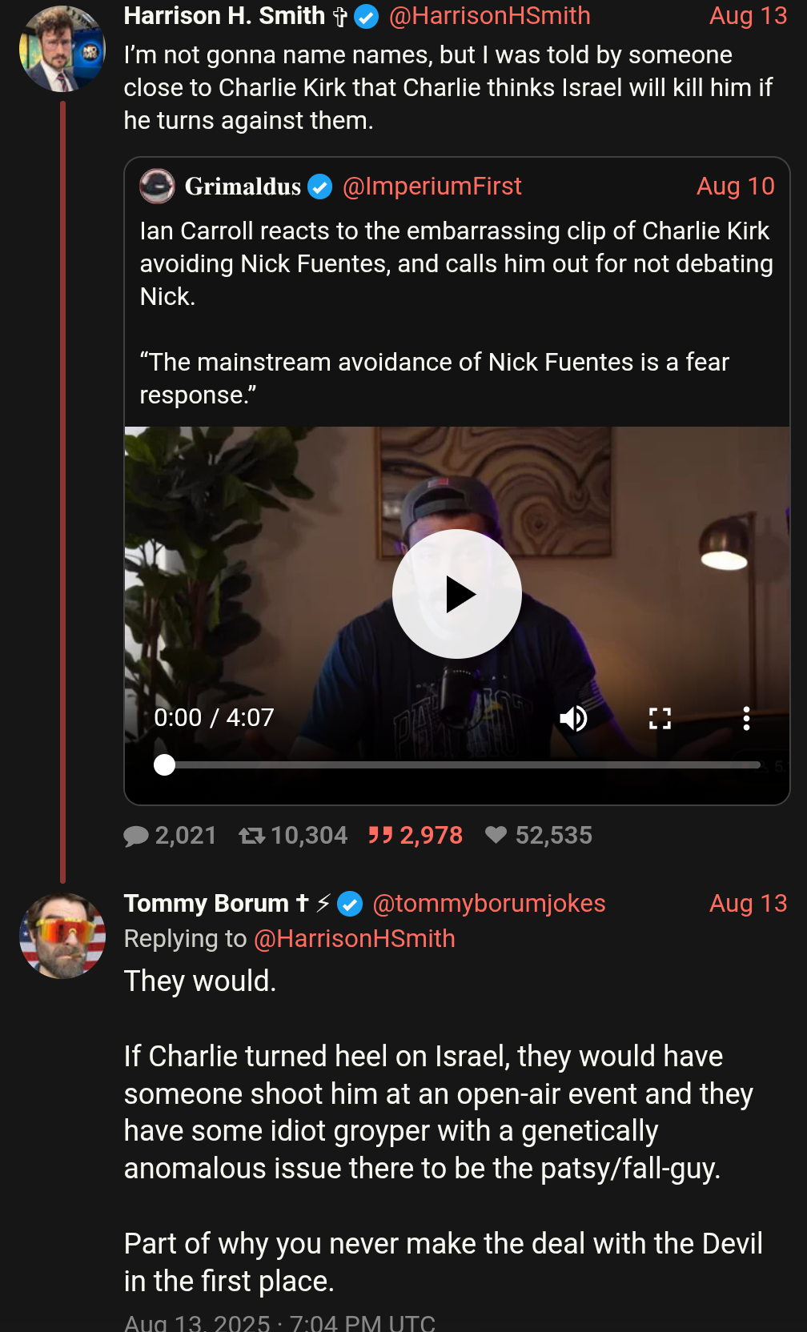Image resolution: width=807 pixels, height=1332 pixels.
Task: Mute the video volume speaker icon
Action: click(x=573, y=719)
